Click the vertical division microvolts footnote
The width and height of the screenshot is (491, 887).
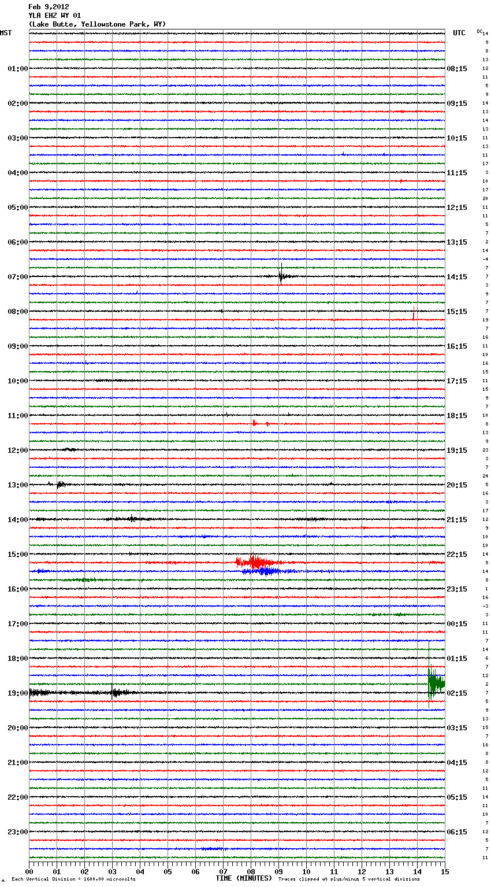point(73,879)
